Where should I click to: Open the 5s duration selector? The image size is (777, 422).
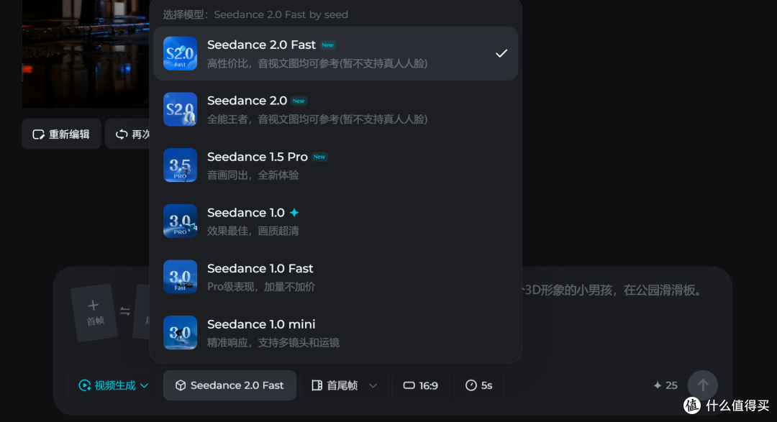tap(478, 385)
